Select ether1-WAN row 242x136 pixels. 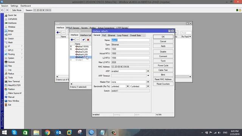[x=81, y=46]
